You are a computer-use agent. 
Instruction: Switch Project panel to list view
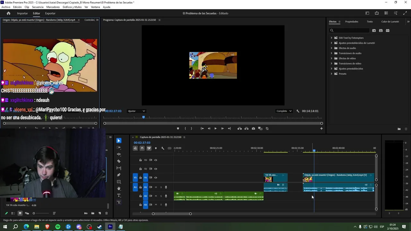click(13, 213)
